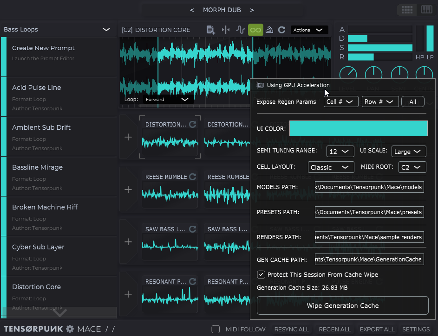Click the new prompt document icon
438x336 pixels.
[x=210, y=30]
